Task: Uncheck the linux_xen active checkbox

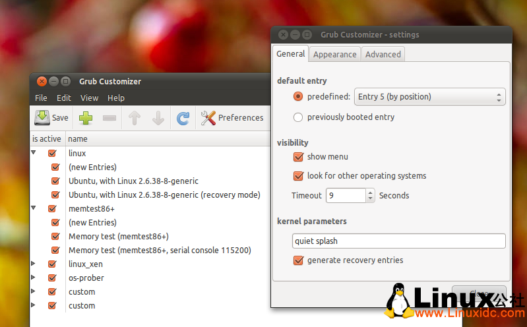Action: coord(52,264)
